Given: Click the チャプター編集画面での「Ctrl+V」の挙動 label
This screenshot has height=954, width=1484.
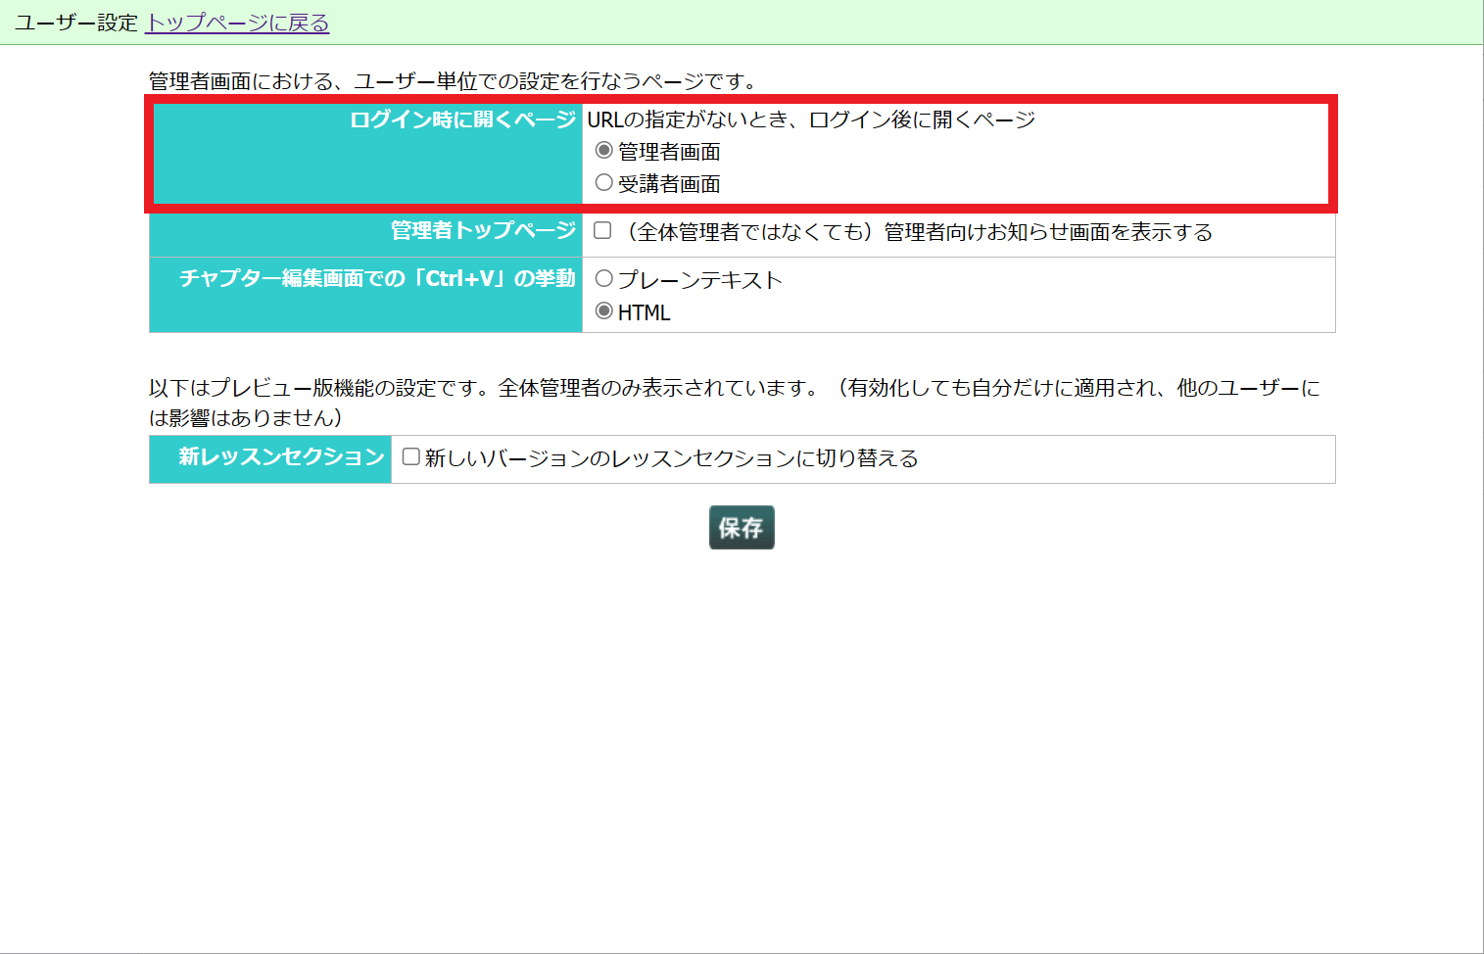Looking at the screenshot, I should pos(378,278).
